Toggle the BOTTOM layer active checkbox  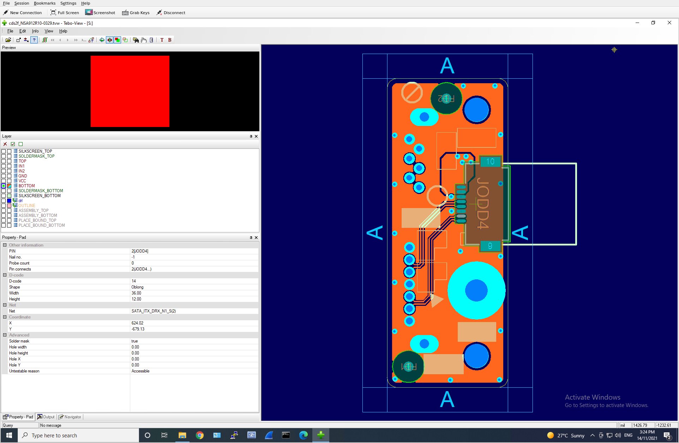point(4,186)
